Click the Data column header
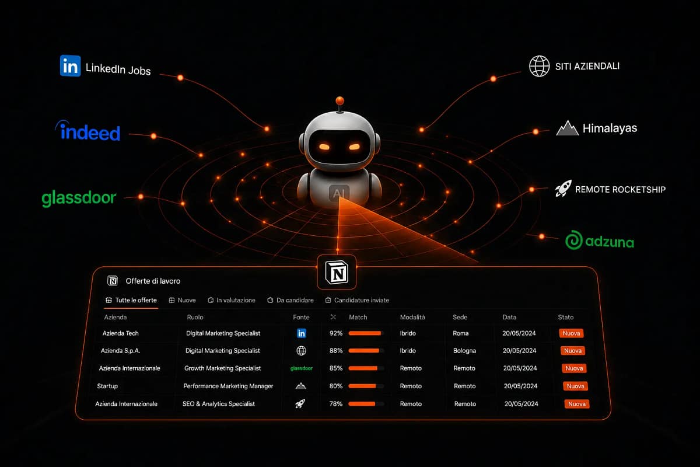The height and width of the screenshot is (467, 700). [509, 317]
